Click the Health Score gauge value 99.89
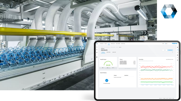The height and width of the screenshot is (101, 181). coord(108,65)
